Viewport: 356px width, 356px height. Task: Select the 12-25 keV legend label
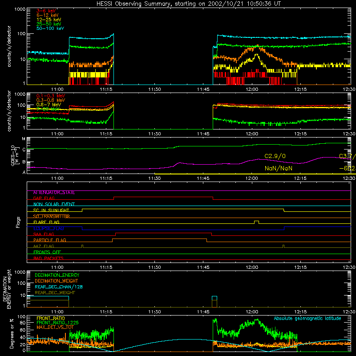[x=49, y=20]
